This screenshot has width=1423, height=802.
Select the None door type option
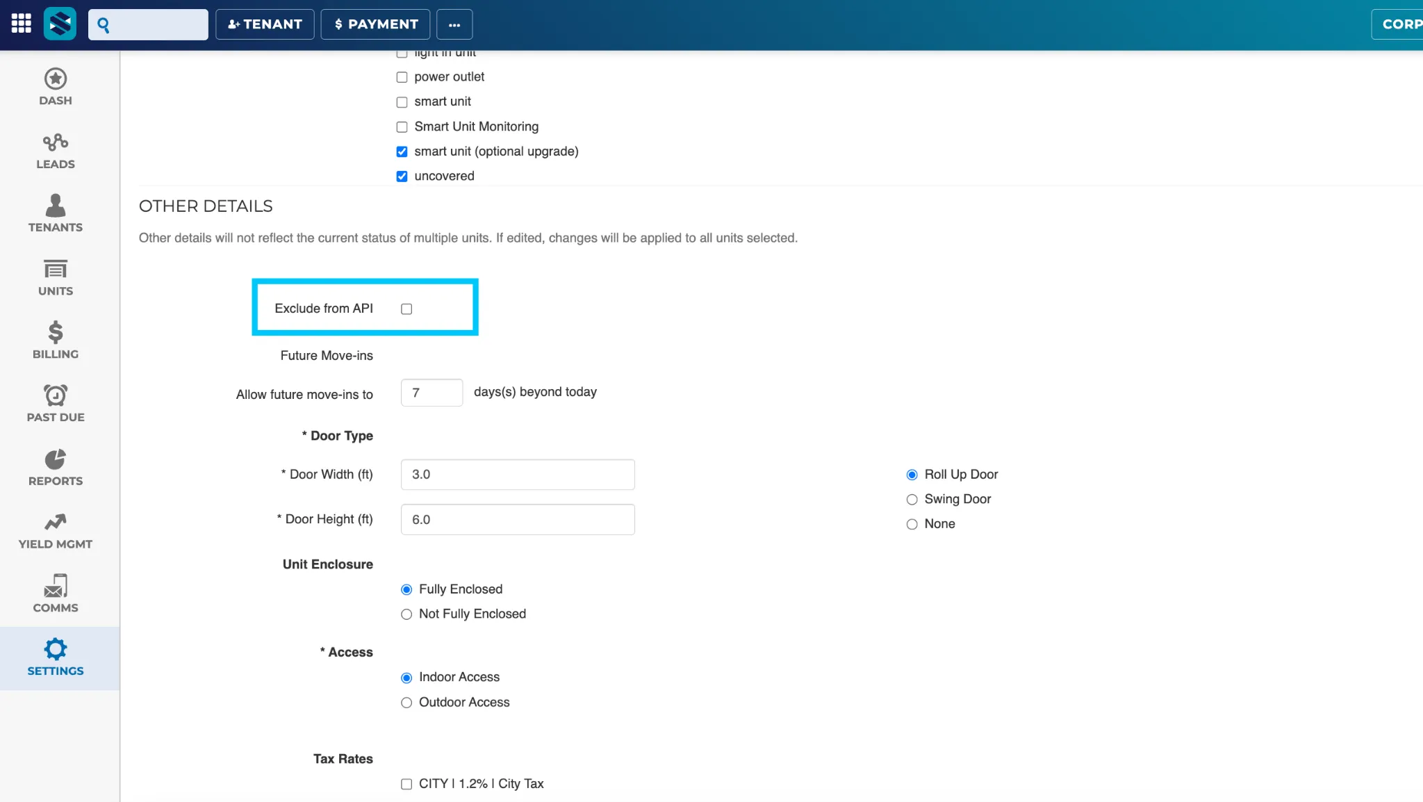[912, 525]
